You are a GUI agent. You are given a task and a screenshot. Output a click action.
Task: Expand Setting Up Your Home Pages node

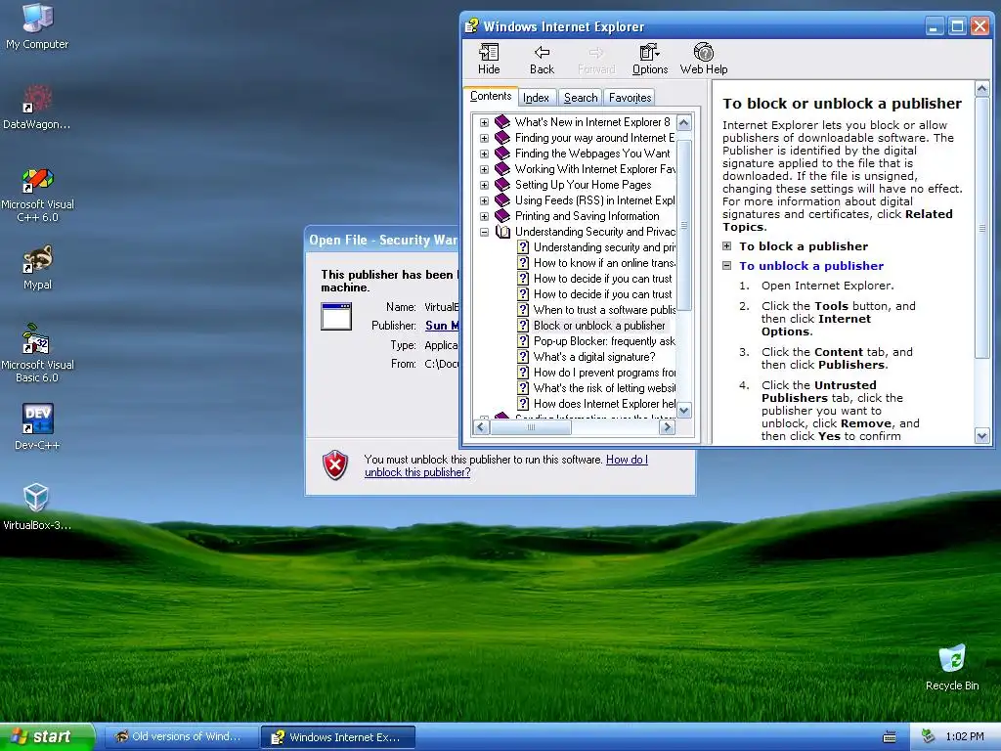(x=484, y=185)
